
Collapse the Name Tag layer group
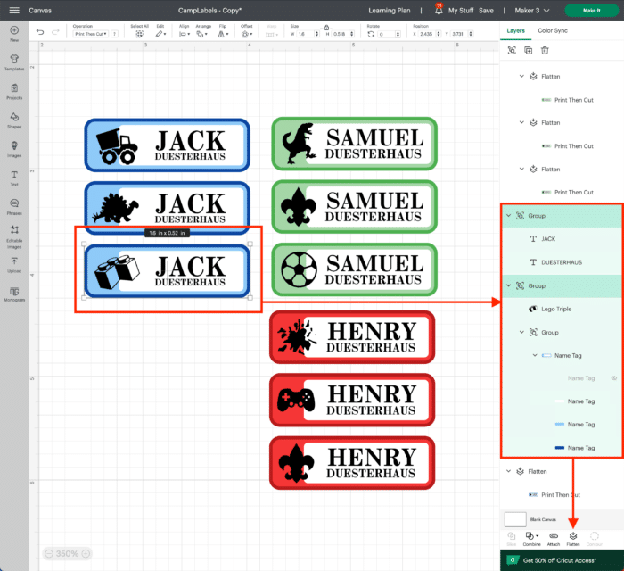point(534,355)
